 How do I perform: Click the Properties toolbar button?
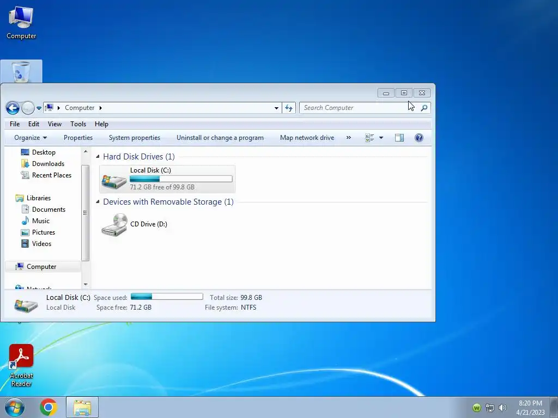[x=78, y=138]
